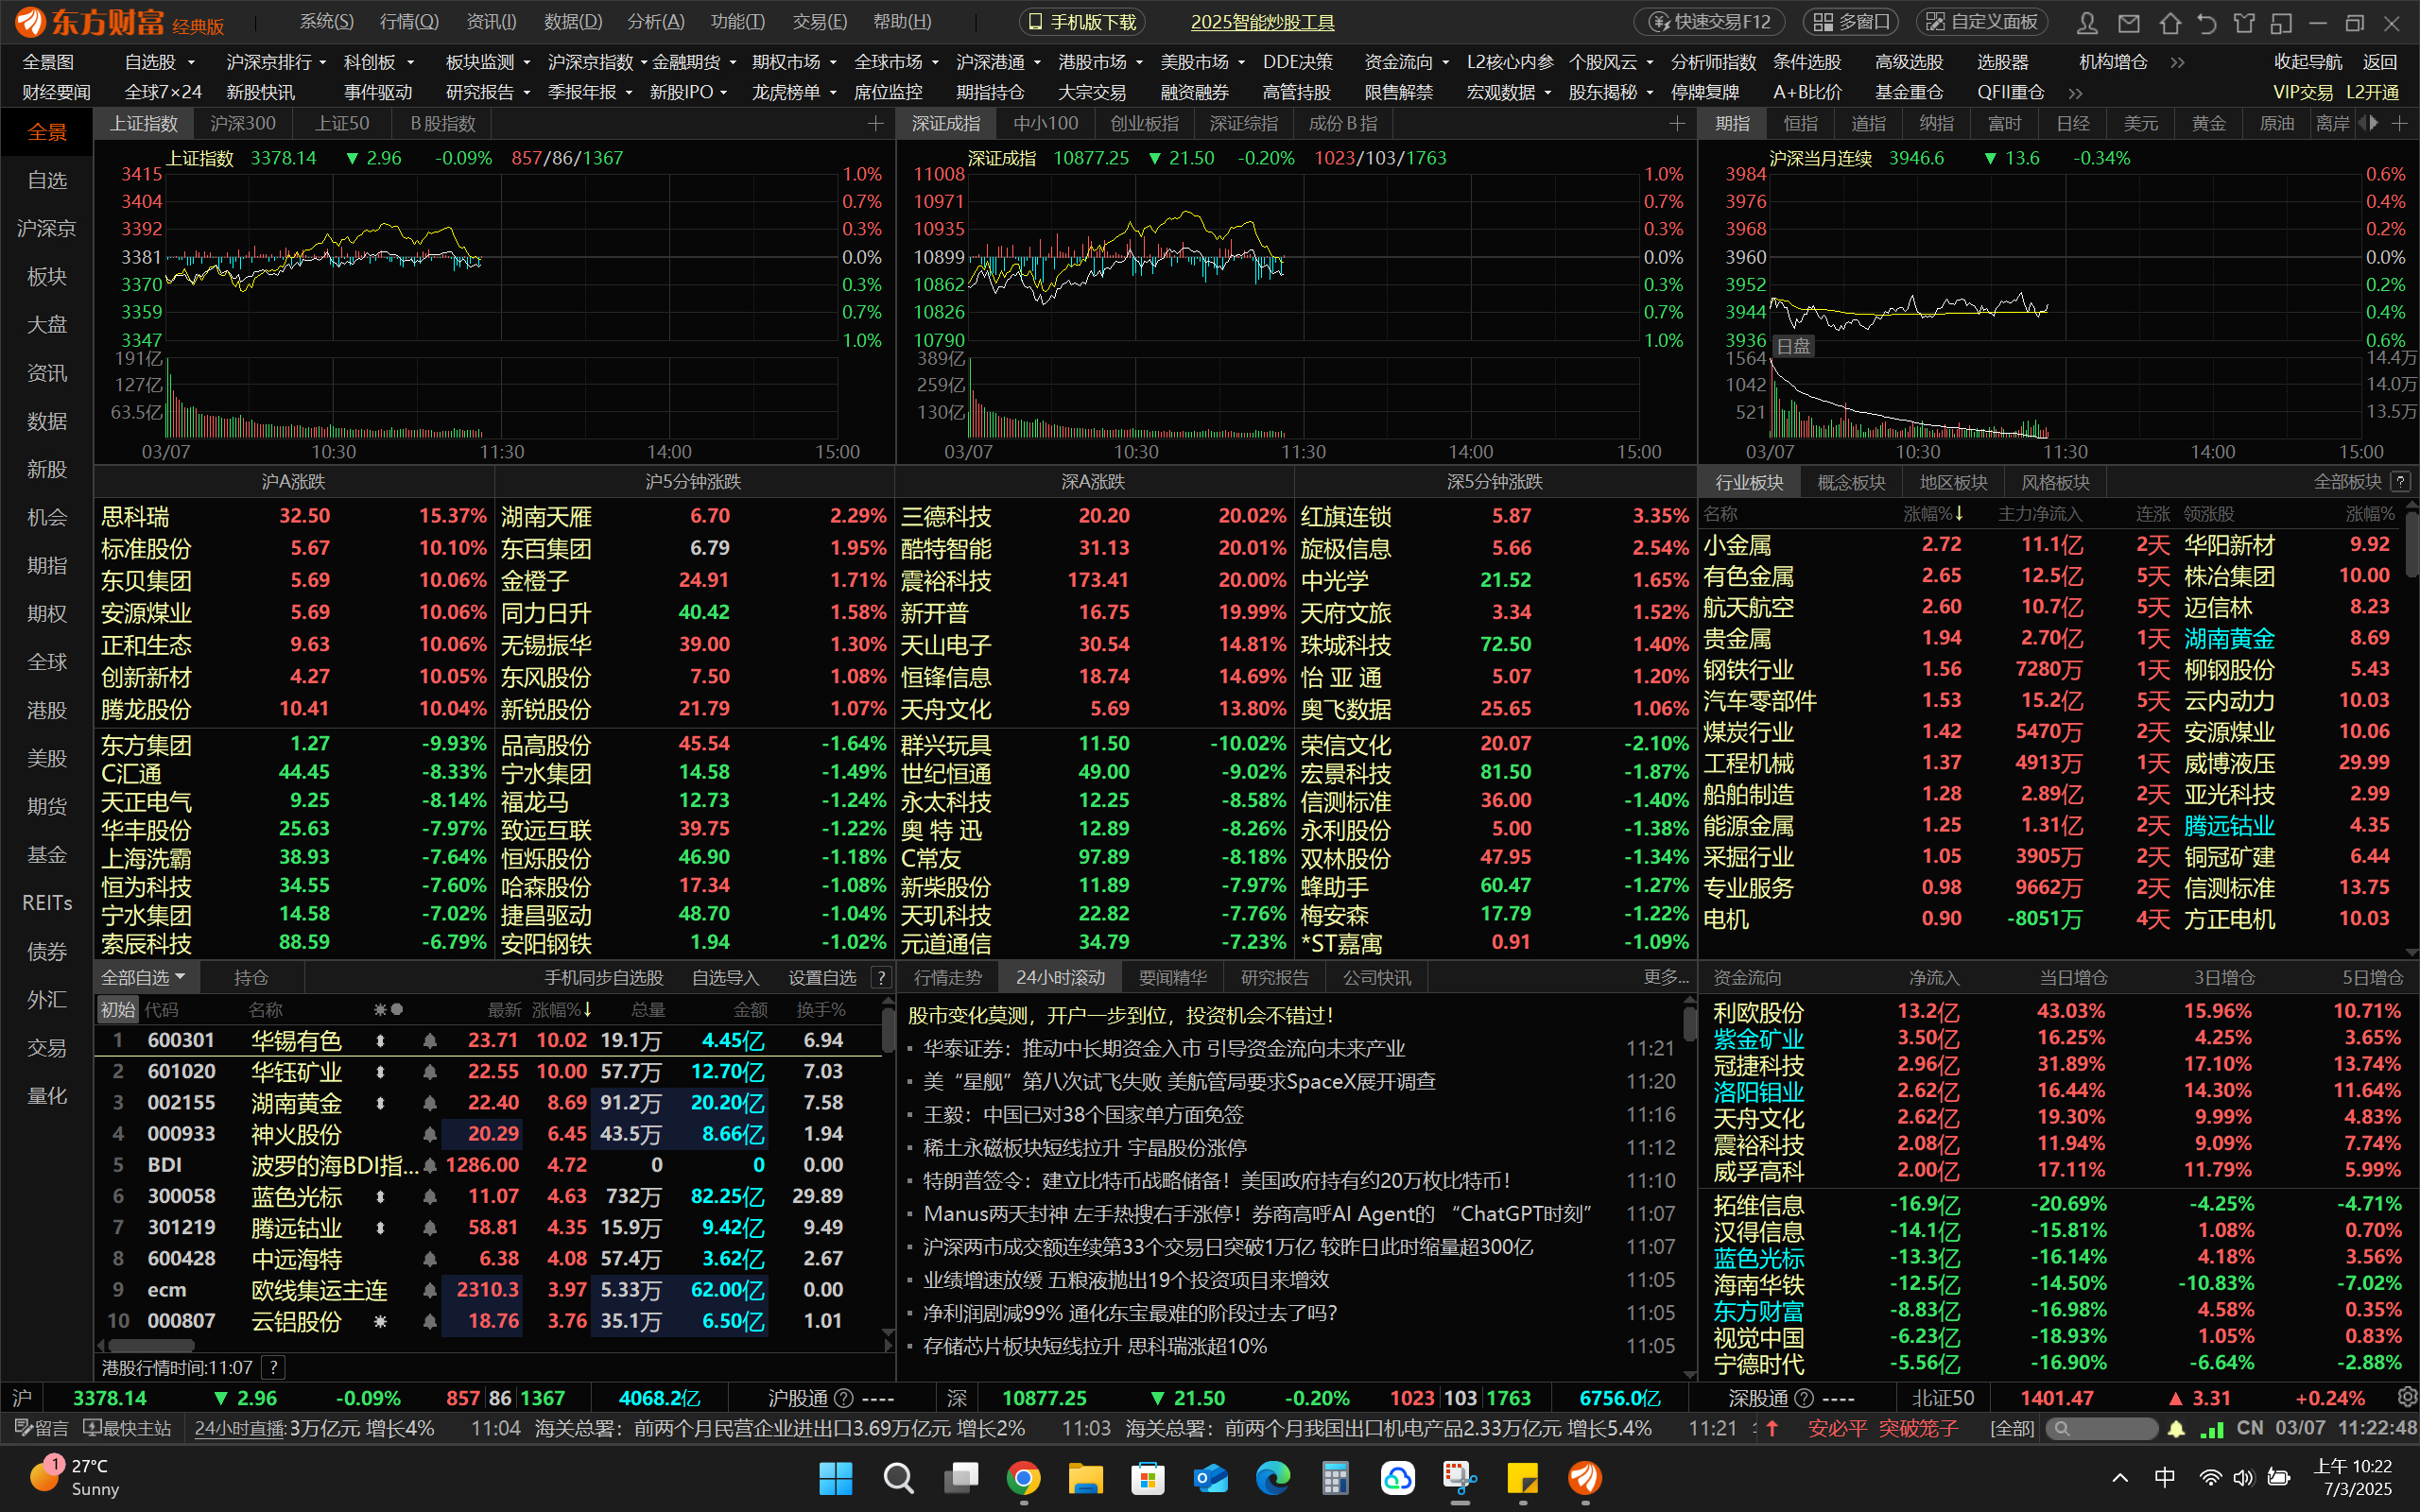Toggle sort on the 涨幅% watchlist column
Viewport: 2420px width, 1512px height.
click(x=561, y=1010)
